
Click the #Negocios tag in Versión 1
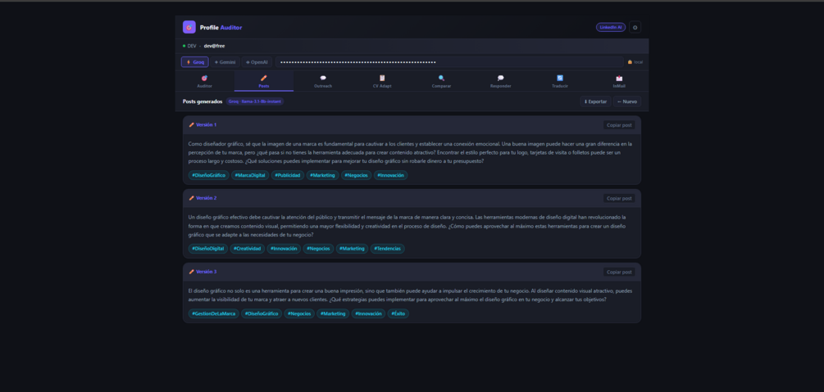pyautogui.click(x=357, y=175)
